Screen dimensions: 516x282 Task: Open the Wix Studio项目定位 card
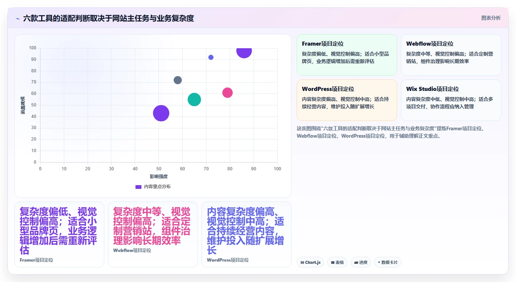pos(451,100)
